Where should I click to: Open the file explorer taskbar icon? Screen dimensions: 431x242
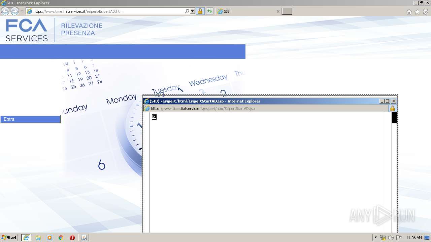pyautogui.click(x=38, y=238)
